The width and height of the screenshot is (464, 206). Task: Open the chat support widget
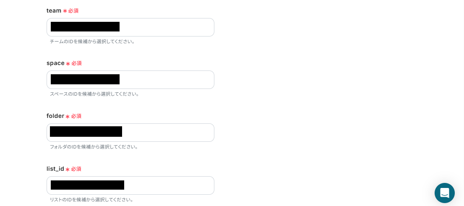(x=444, y=193)
